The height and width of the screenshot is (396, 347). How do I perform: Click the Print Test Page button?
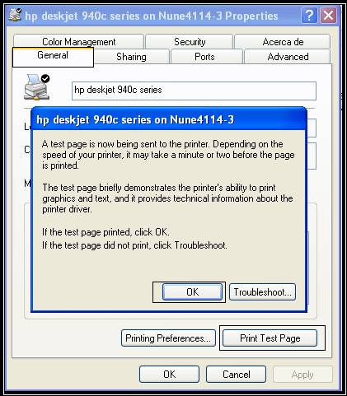tap(270, 338)
